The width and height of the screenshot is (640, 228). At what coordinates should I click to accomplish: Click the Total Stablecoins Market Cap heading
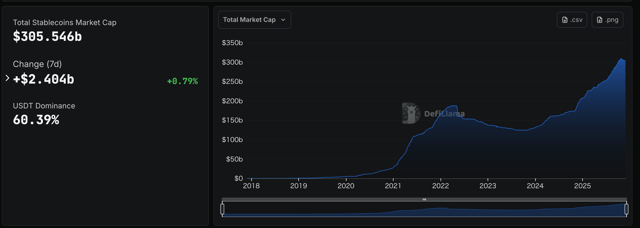point(64,22)
